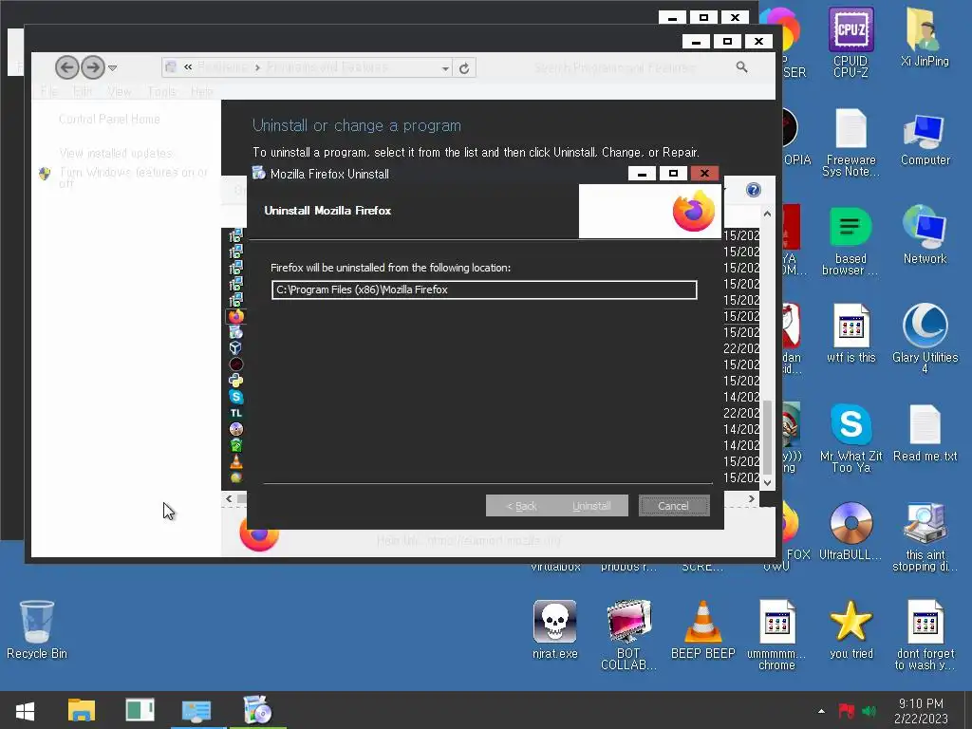Click the uninstall location path field
Screen dimensions: 972x729
point(484,290)
